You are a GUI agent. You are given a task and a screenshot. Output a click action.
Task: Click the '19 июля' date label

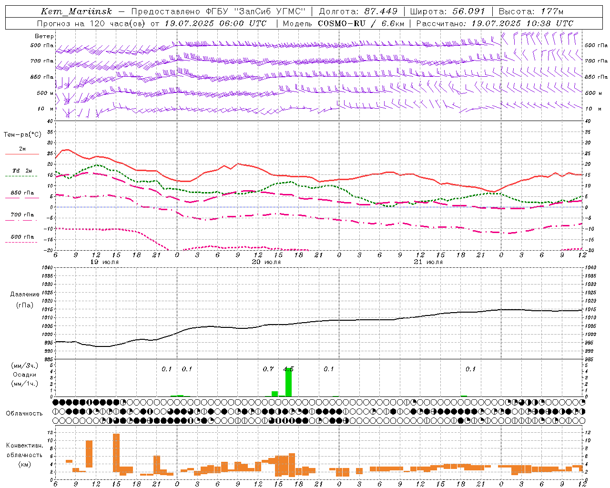tap(104, 262)
